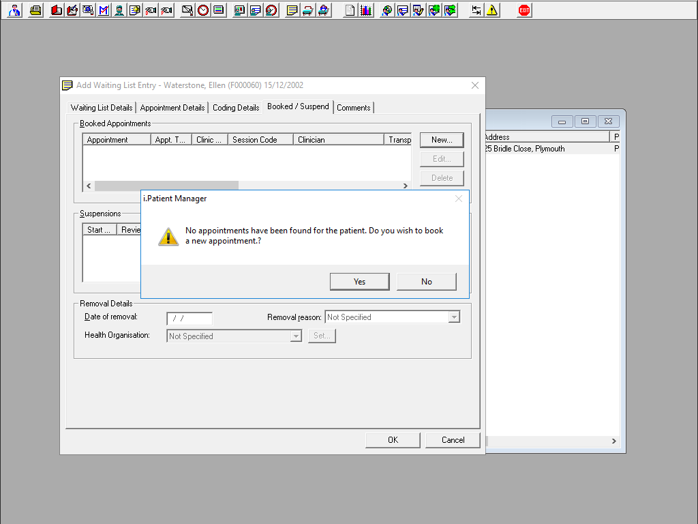The image size is (698, 524).
Task: Click the red book toolbar icon
Action: point(57,10)
